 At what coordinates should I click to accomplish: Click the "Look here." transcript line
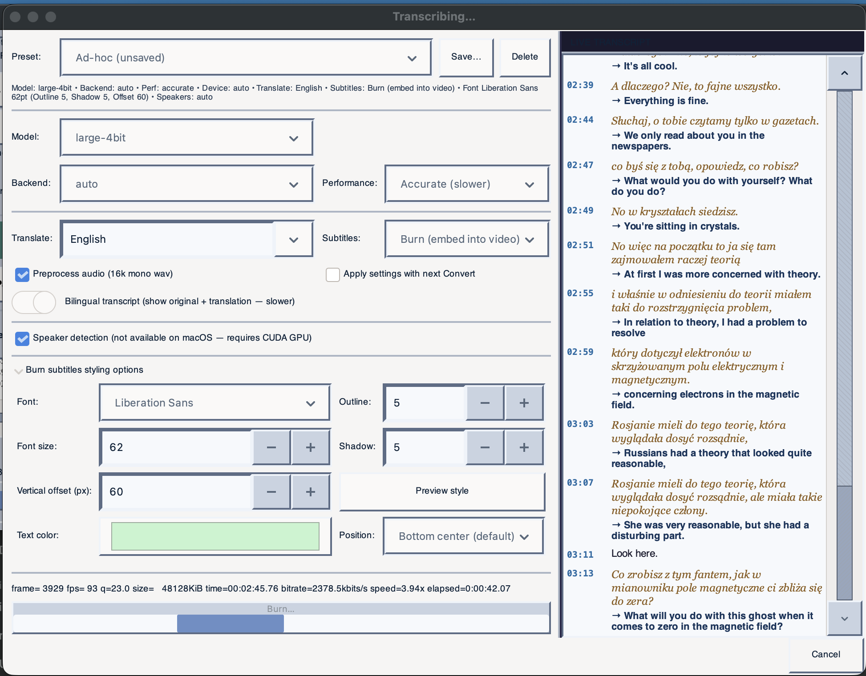634,554
